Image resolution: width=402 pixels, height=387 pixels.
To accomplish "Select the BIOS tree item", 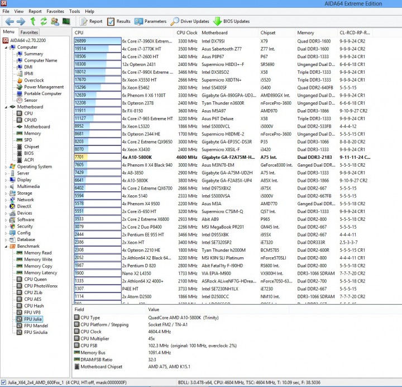I will (28, 153).
